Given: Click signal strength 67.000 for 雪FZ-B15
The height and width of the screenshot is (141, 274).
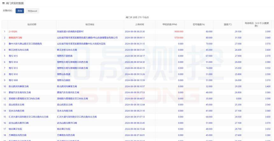Looking at the screenshot, I should coord(209,56).
